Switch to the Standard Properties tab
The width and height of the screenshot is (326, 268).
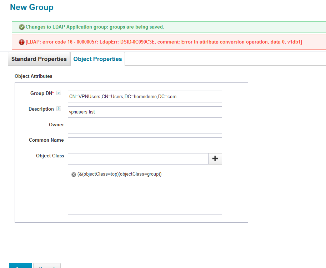tap(39, 59)
